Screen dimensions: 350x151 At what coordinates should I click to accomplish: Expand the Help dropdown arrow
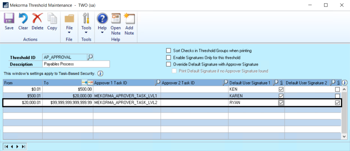[x=103, y=32]
